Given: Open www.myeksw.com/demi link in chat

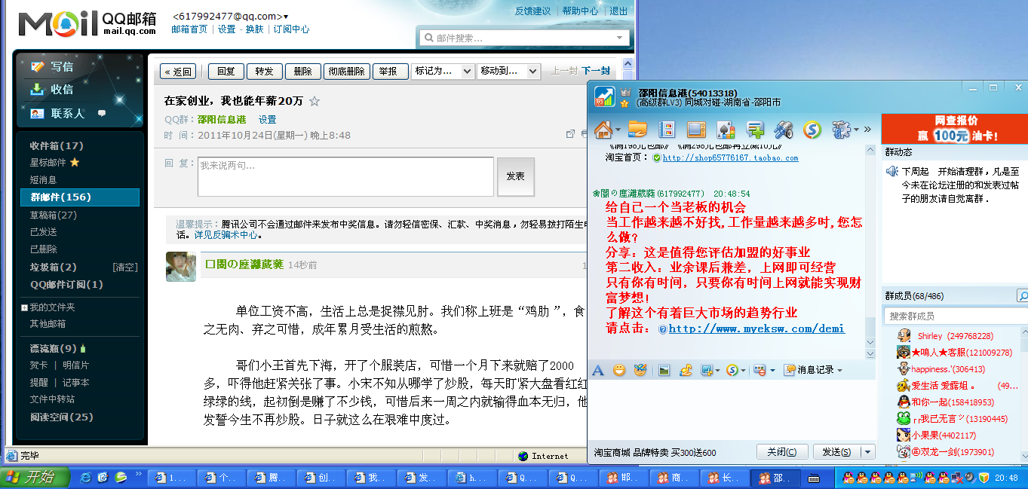Looking at the screenshot, I should point(756,329).
